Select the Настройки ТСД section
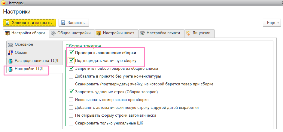This screenshot has width=283, height=132. 34,69
